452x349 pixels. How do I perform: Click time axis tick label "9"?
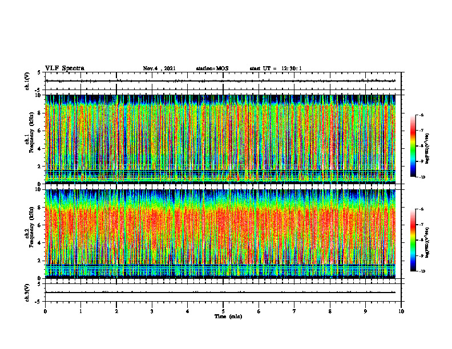click(365, 311)
